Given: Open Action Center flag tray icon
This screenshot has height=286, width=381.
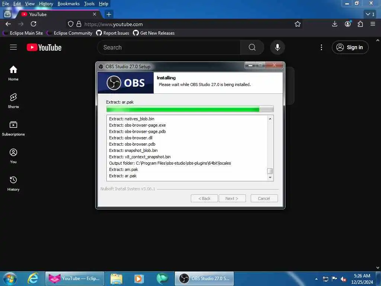Looking at the screenshot, I should tap(334, 279).
